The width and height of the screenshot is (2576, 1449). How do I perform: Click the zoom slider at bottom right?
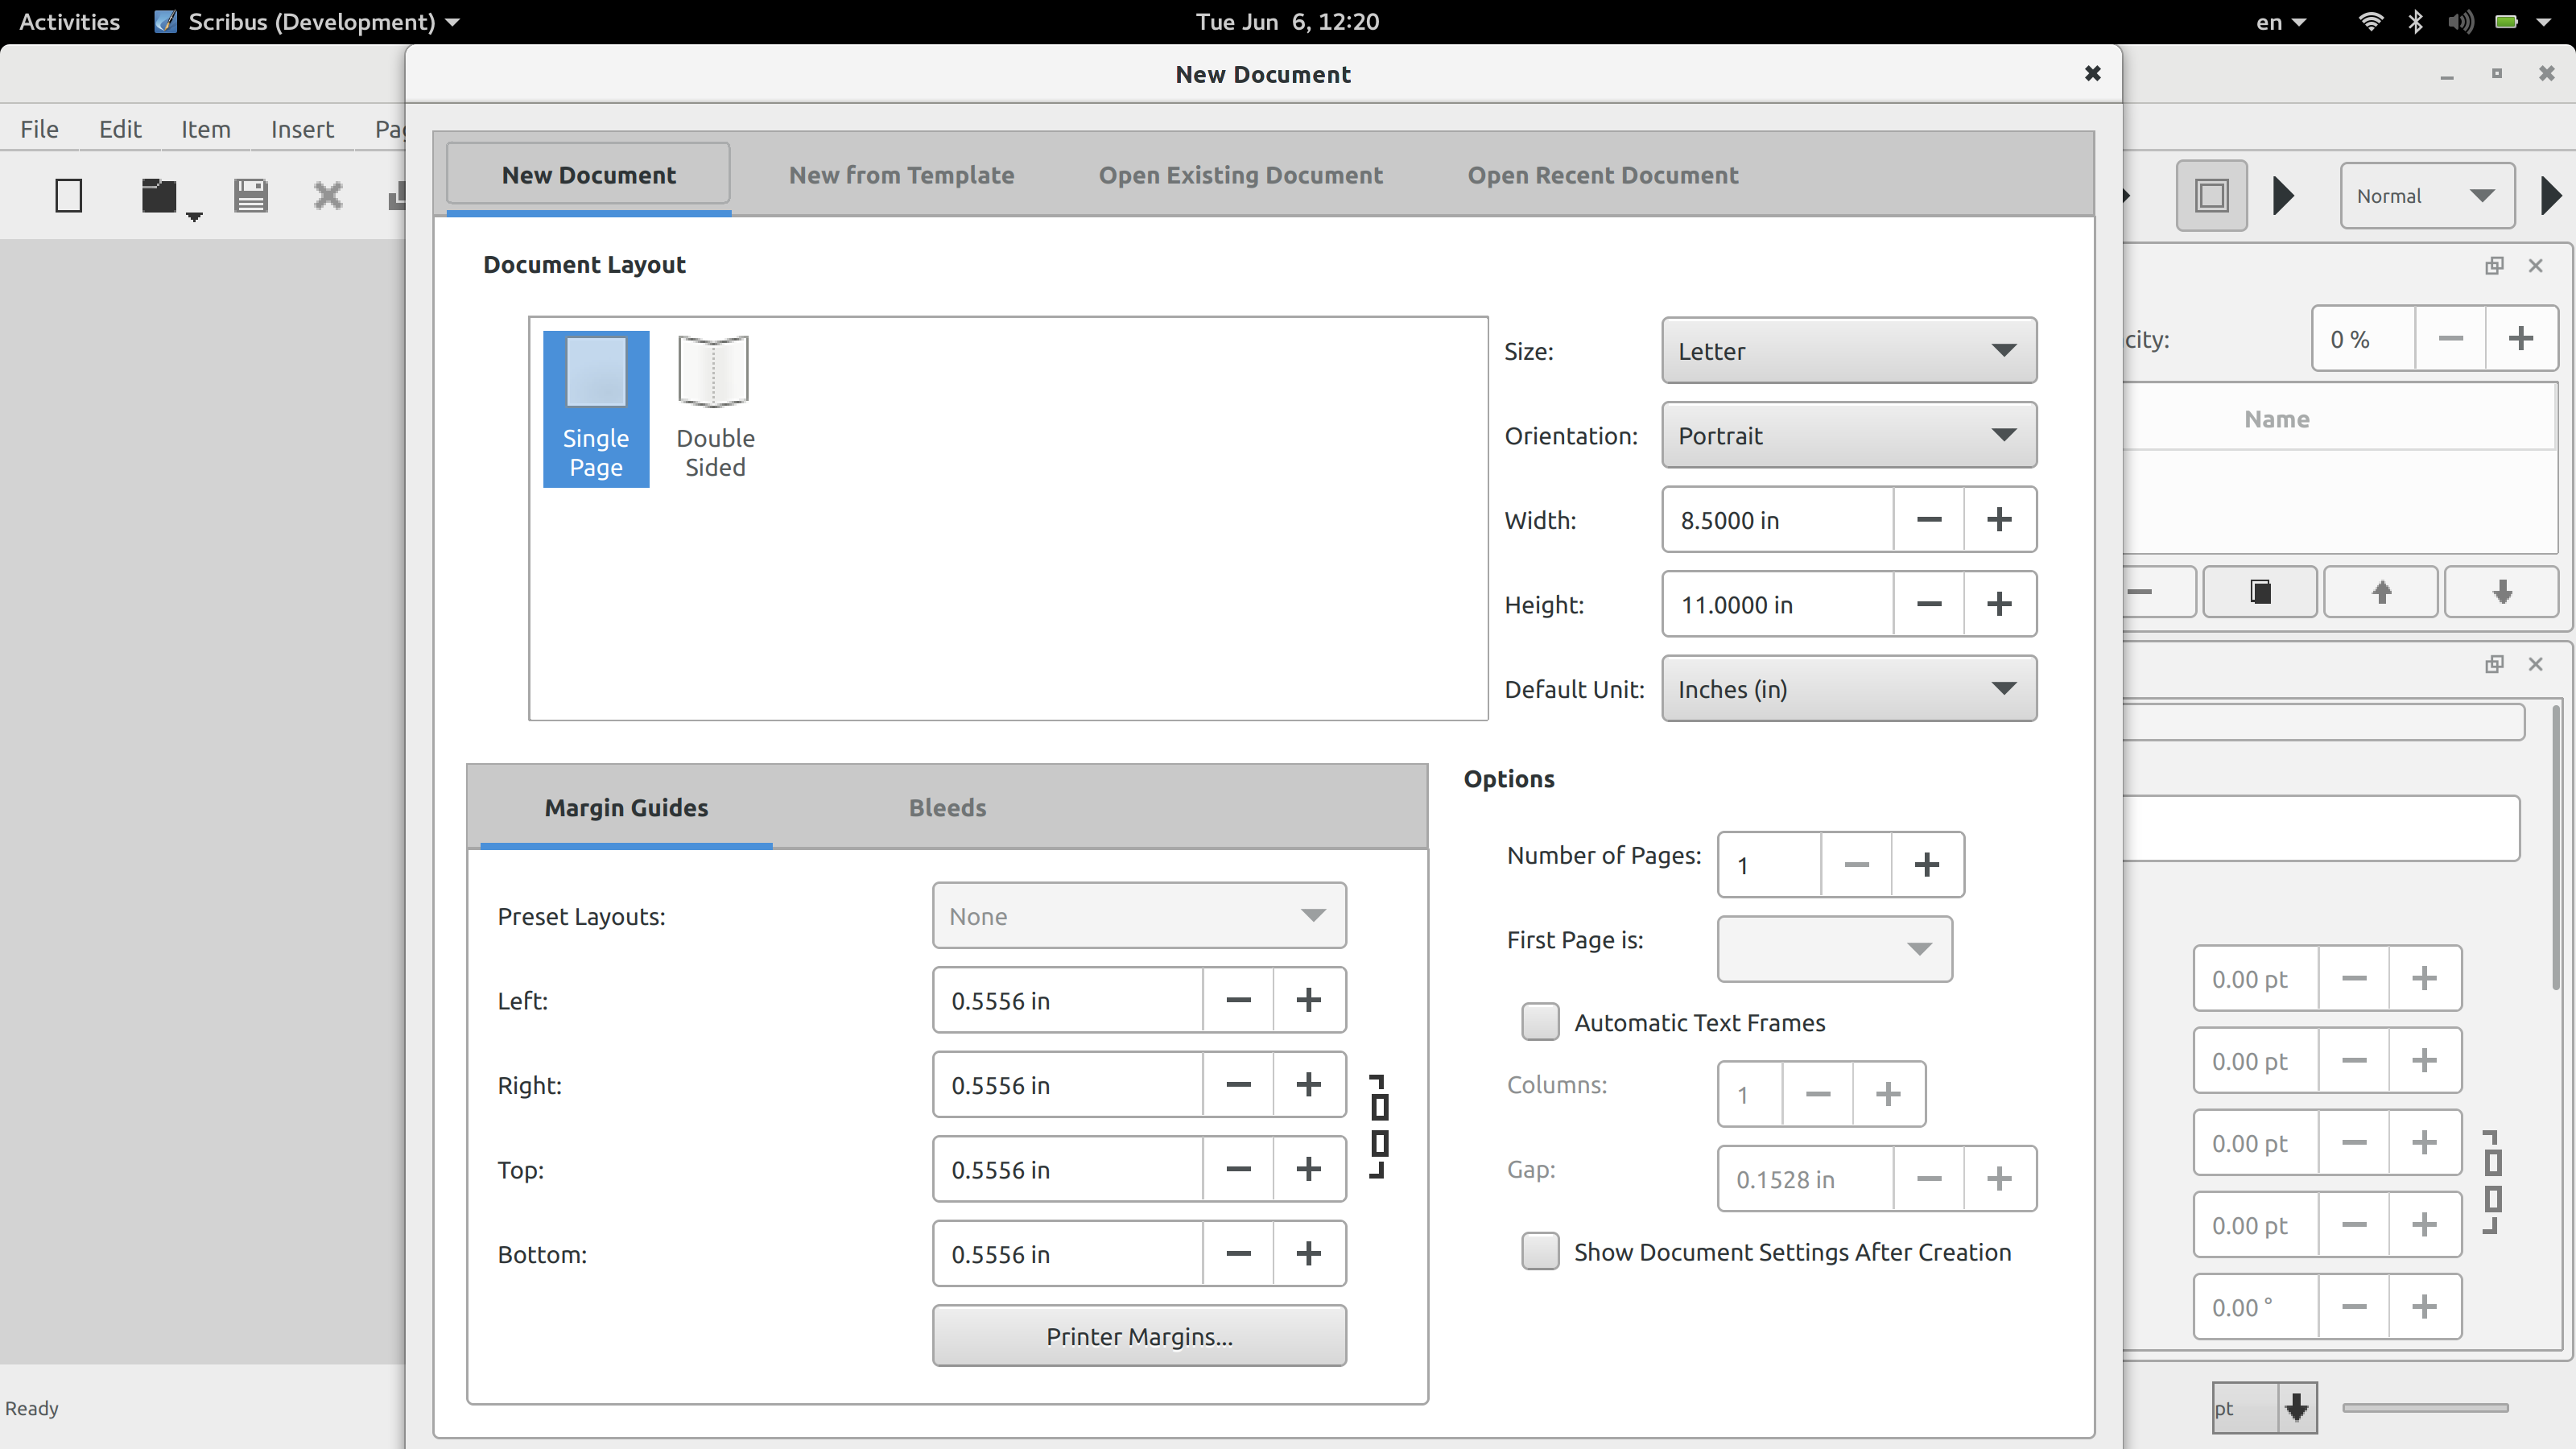point(2424,1408)
